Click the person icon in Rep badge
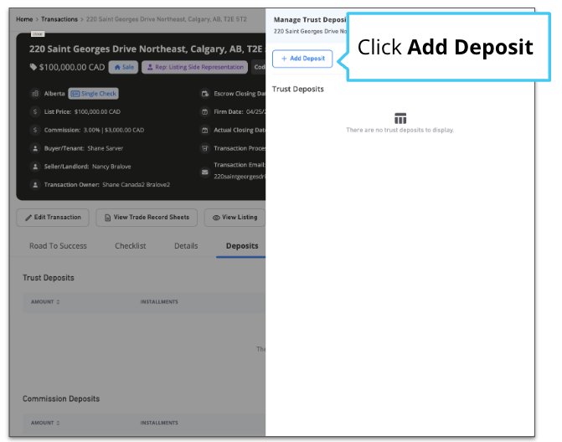562x442 pixels. (150, 67)
